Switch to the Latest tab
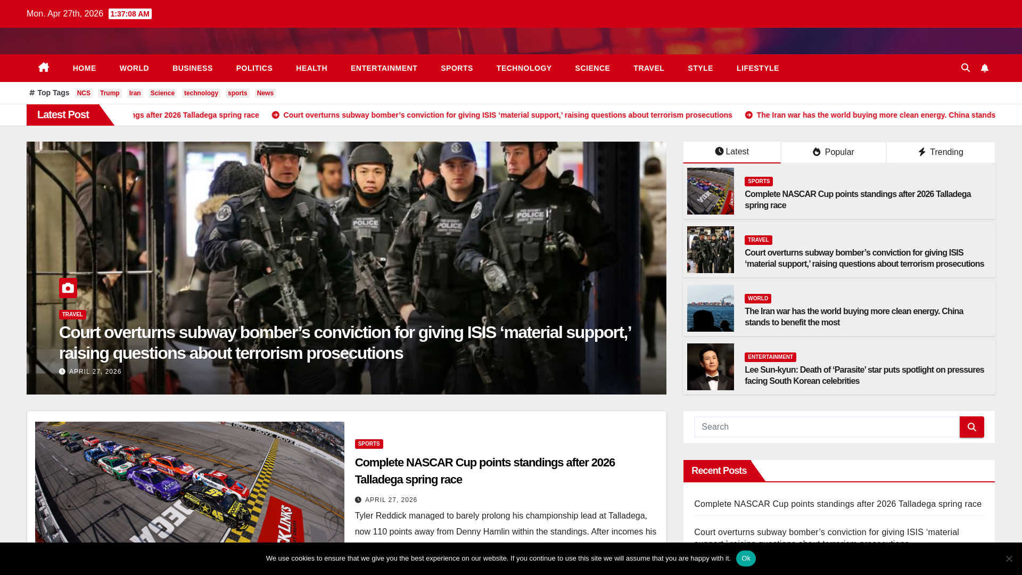The width and height of the screenshot is (1022, 575). (x=732, y=152)
